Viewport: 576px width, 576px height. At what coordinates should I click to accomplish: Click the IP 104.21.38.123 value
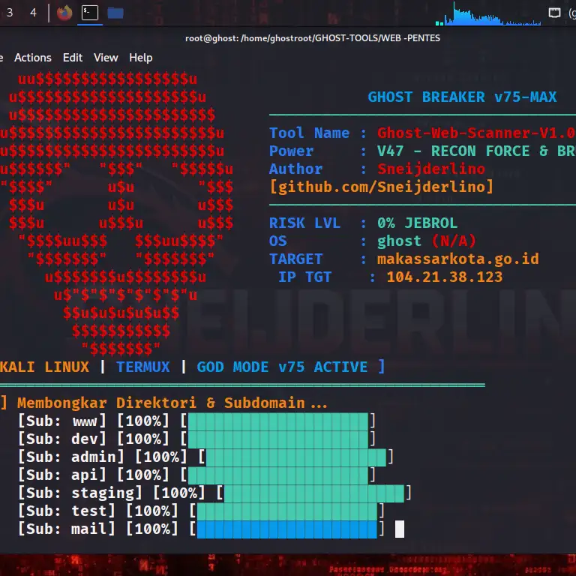(445, 277)
